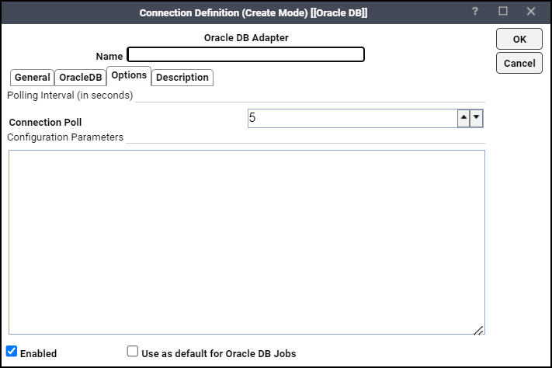Screen dimensions: 552x368
Task: Click the Oracle DB Adapter heading
Action: (246, 38)
